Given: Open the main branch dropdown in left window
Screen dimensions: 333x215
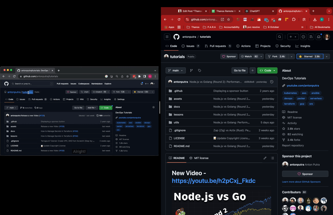Looking at the screenshot, I should 11,108.
